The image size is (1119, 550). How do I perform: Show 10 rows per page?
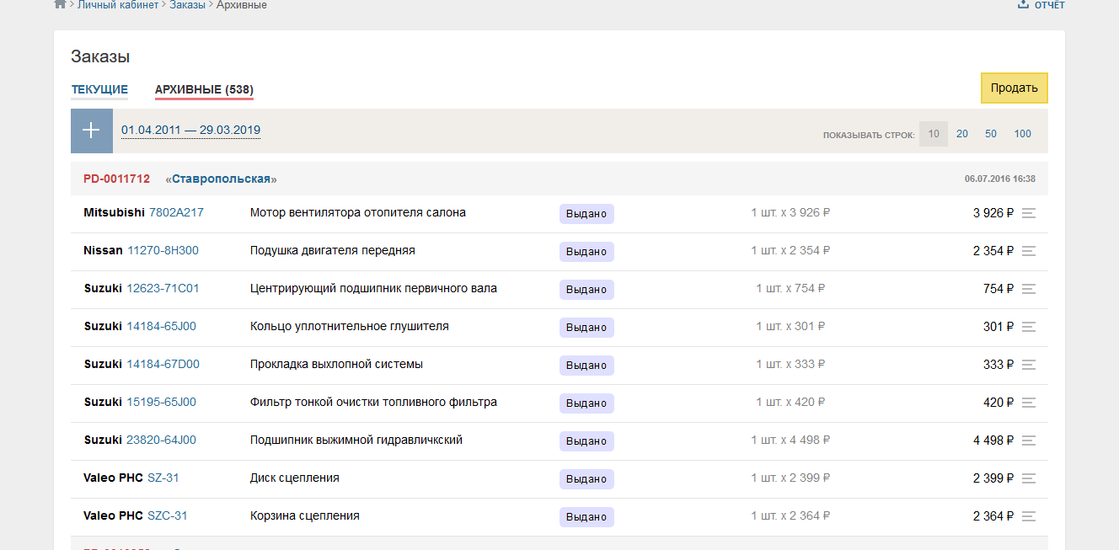coord(934,134)
